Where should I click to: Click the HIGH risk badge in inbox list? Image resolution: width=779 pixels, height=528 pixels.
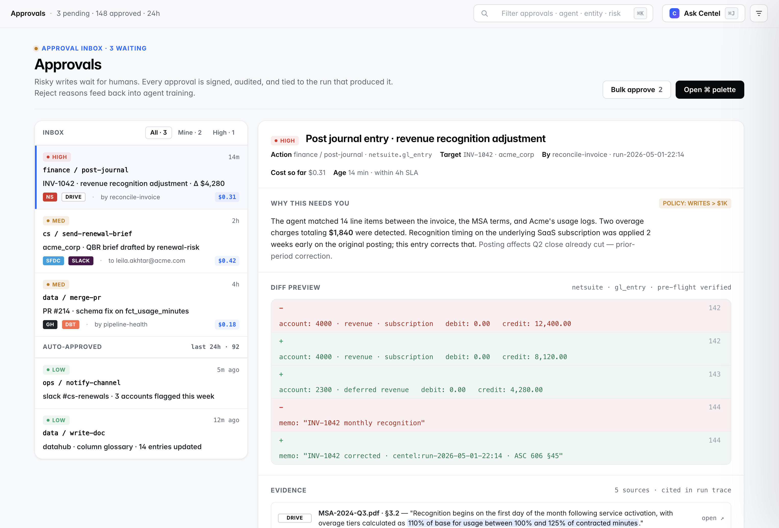tap(57, 157)
